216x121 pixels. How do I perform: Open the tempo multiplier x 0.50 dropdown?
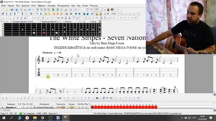(x=117, y=14)
